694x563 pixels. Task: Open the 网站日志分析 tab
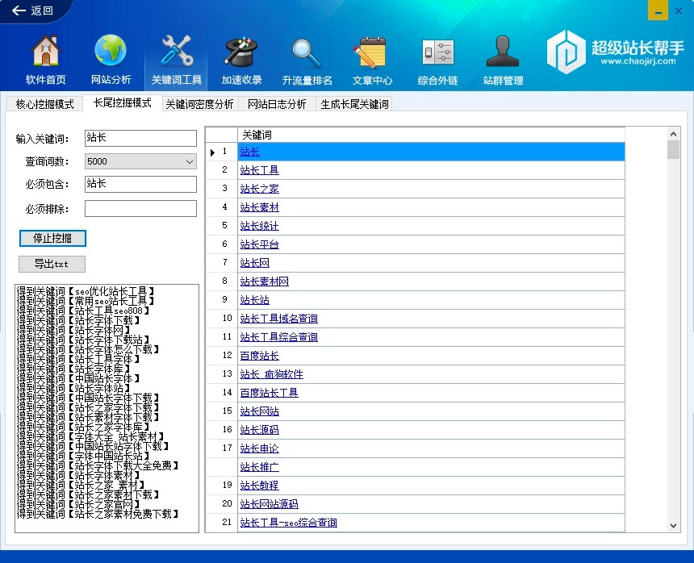coord(277,104)
